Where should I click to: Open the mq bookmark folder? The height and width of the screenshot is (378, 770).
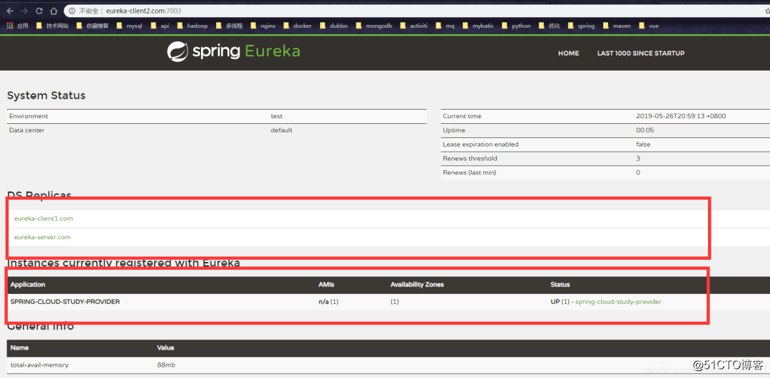click(445, 26)
